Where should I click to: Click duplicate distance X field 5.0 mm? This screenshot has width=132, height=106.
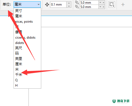point(89,3)
